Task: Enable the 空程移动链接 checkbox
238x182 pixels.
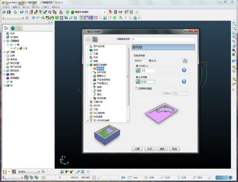Action: click(x=137, y=89)
